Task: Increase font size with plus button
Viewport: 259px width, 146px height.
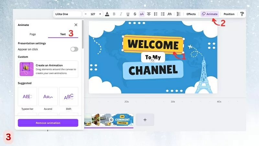Action: [100, 14]
